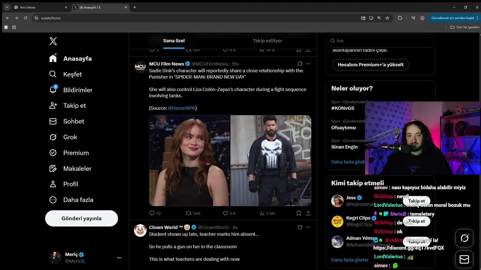Screen dimensions: 481x270
Task: Click Grok icon on MCU Film News post
Action: click(299, 64)
